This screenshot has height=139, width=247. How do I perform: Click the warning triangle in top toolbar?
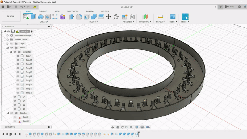(35, 7)
